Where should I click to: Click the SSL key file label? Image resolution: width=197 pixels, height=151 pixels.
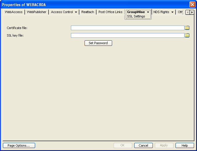pyautogui.click(x=15, y=35)
